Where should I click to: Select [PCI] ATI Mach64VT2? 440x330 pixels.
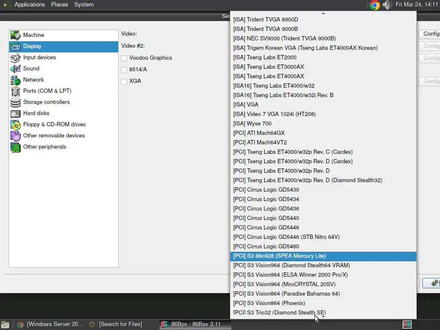pyautogui.click(x=323, y=143)
